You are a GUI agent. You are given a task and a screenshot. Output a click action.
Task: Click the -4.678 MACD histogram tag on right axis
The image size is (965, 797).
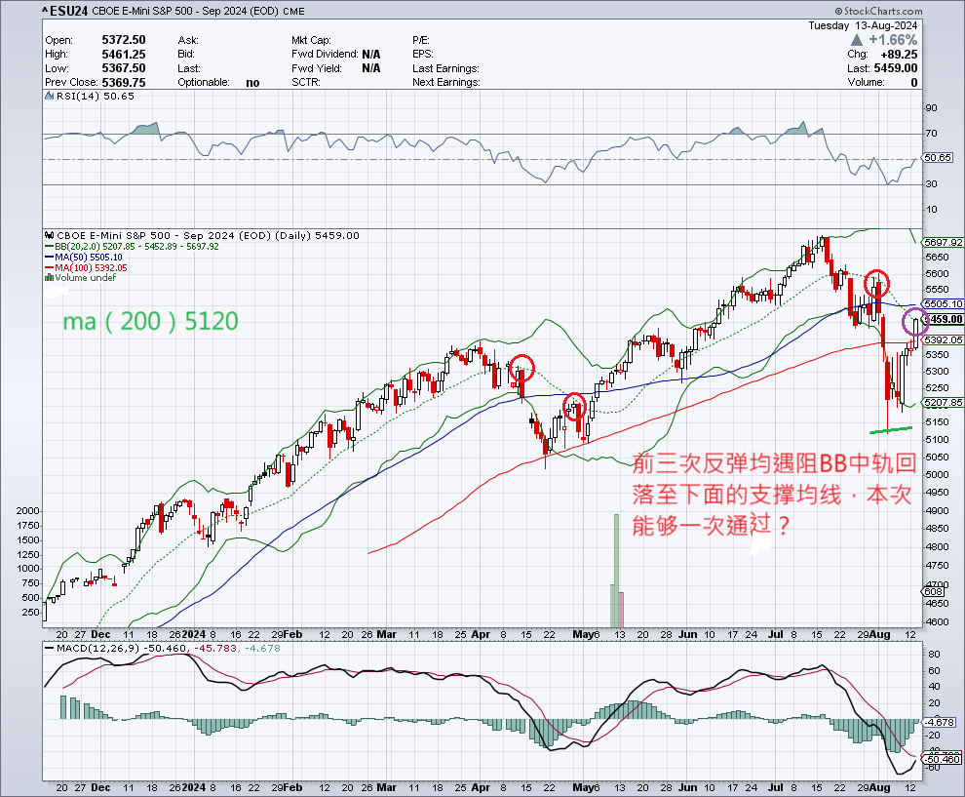coord(940,722)
